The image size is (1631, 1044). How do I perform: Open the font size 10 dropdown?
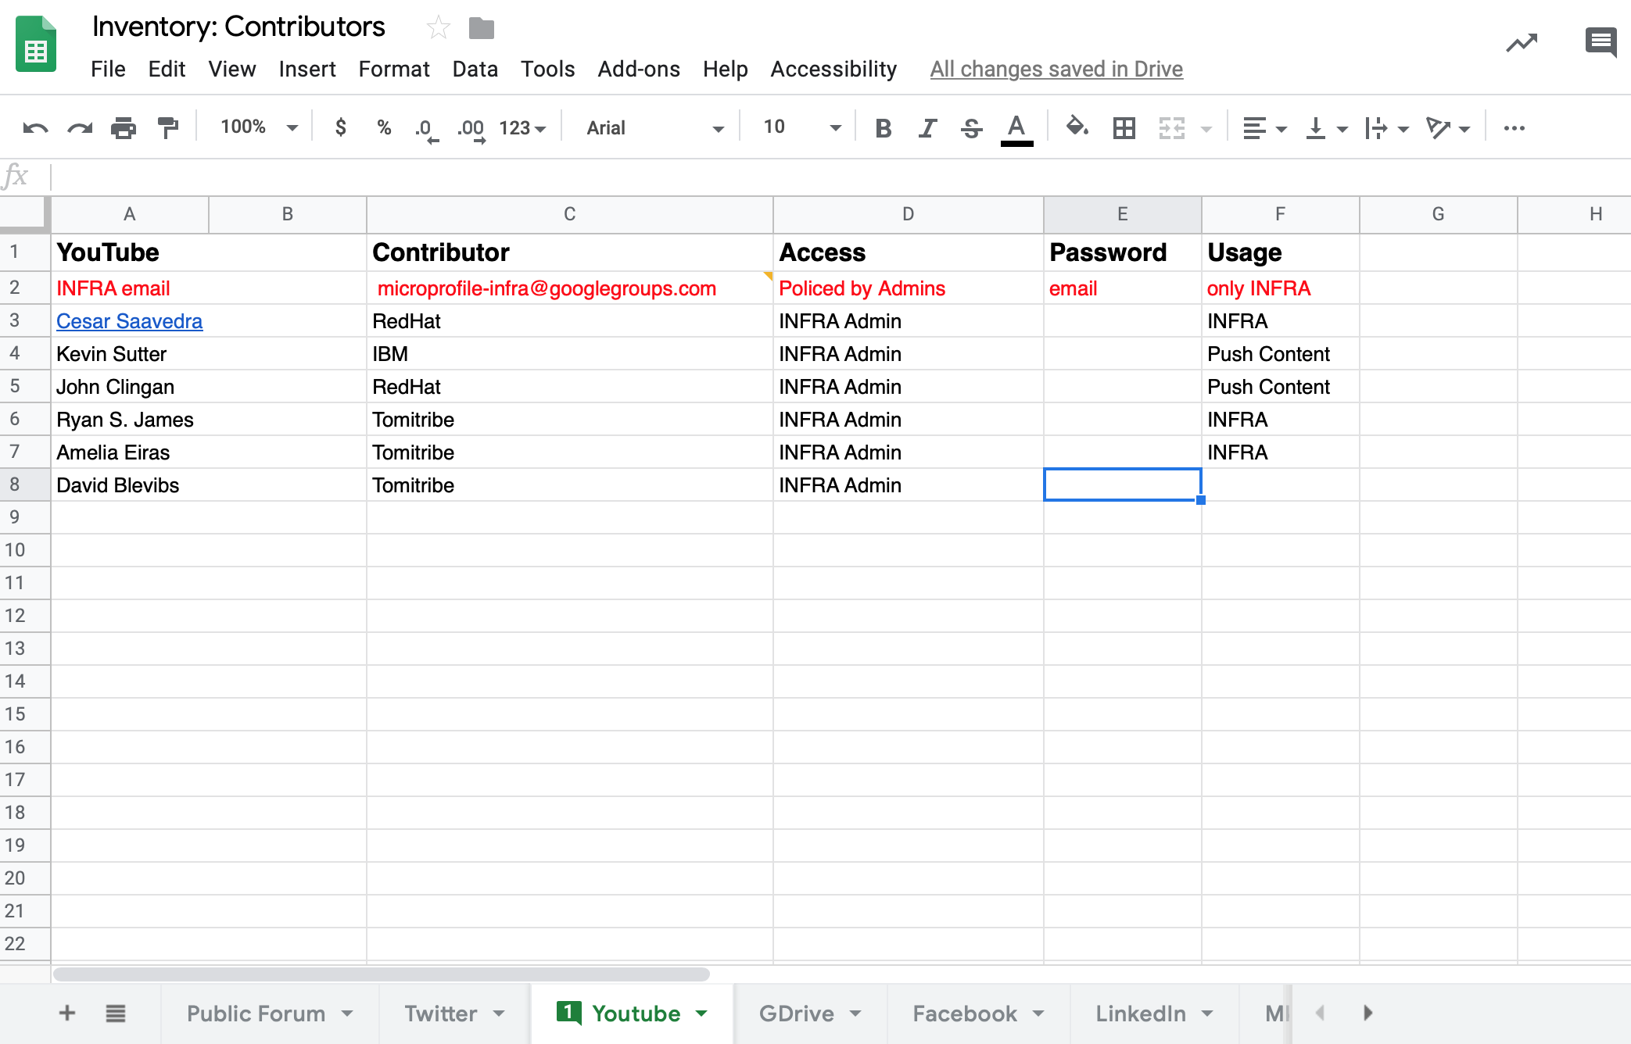[x=801, y=127]
